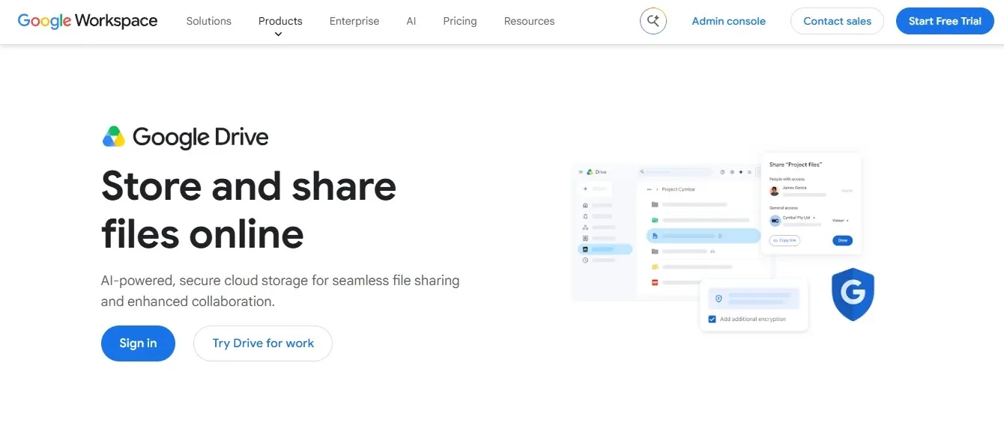The image size is (1004, 443).
Task: Click the Google Drive triangle logo
Action: pos(114,137)
